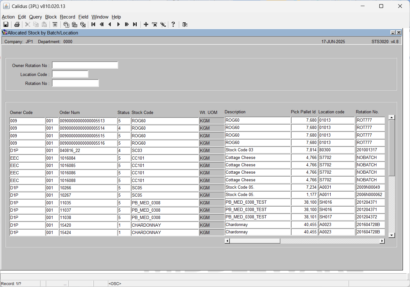
Task: Click rotation number 2006N000062 cell
Action: click(x=370, y=195)
